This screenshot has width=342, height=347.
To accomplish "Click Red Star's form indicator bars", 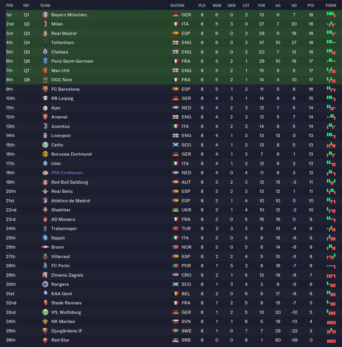I will [x=331, y=340].
